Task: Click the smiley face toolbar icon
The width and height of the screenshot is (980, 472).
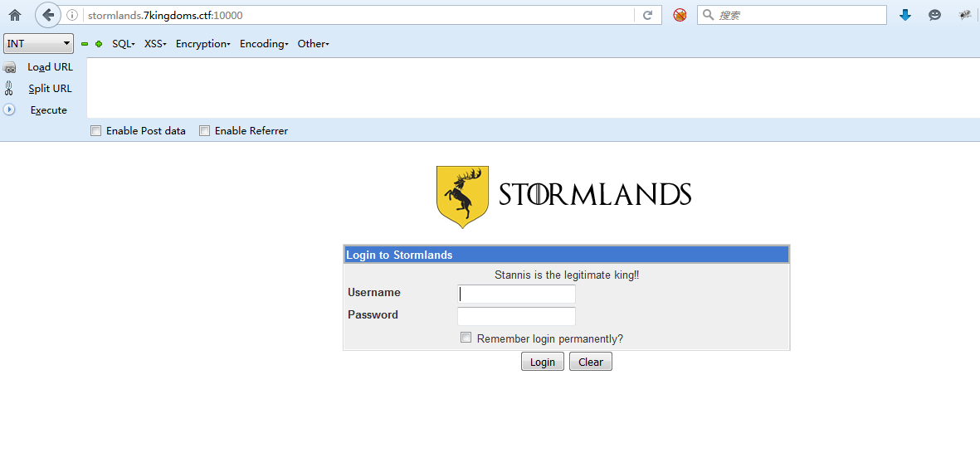Action: (x=934, y=15)
